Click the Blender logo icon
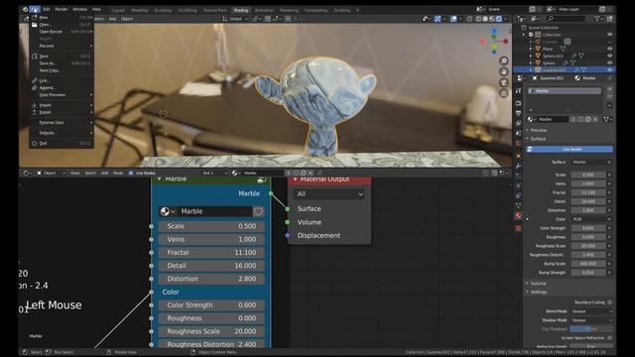The height and width of the screenshot is (357, 635). coord(25,9)
